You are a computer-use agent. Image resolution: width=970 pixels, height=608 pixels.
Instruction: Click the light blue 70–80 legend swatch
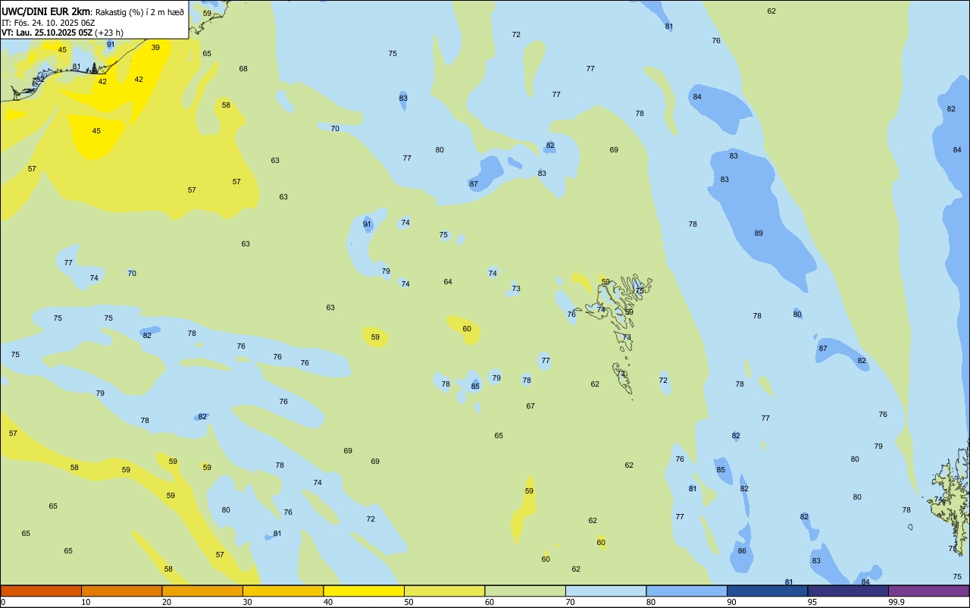click(605, 591)
